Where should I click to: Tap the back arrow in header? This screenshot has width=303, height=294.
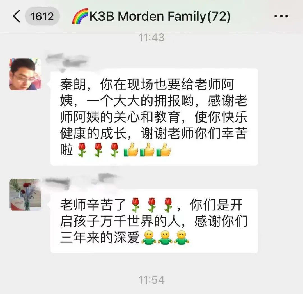pyautogui.click(x=17, y=16)
